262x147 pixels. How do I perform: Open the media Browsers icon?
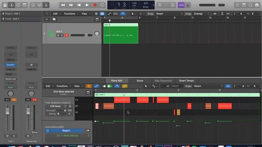coord(257,5)
